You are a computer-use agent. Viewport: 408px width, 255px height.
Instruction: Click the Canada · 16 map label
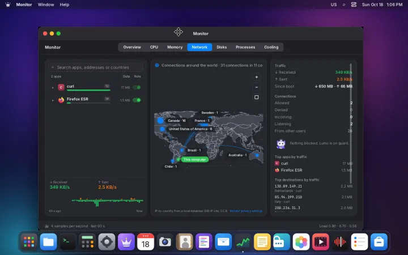tap(177, 121)
